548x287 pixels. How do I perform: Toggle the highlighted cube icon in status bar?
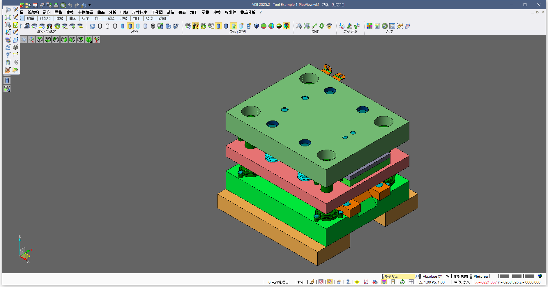[384, 282]
